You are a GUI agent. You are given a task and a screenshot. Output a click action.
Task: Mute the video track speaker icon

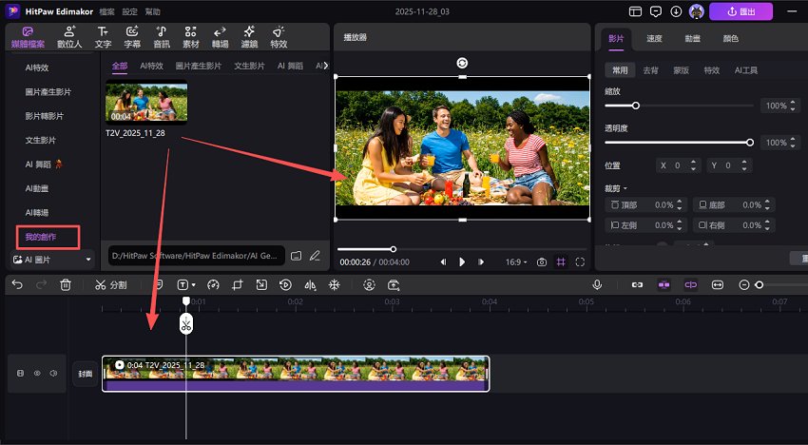coord(53,374)
